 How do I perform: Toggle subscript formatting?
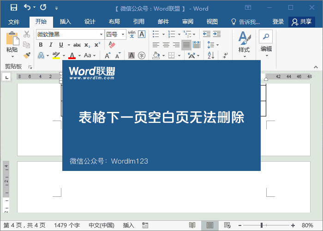click(x=87, y=45)
